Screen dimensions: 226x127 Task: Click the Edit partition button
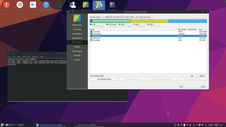click(192, 76)
